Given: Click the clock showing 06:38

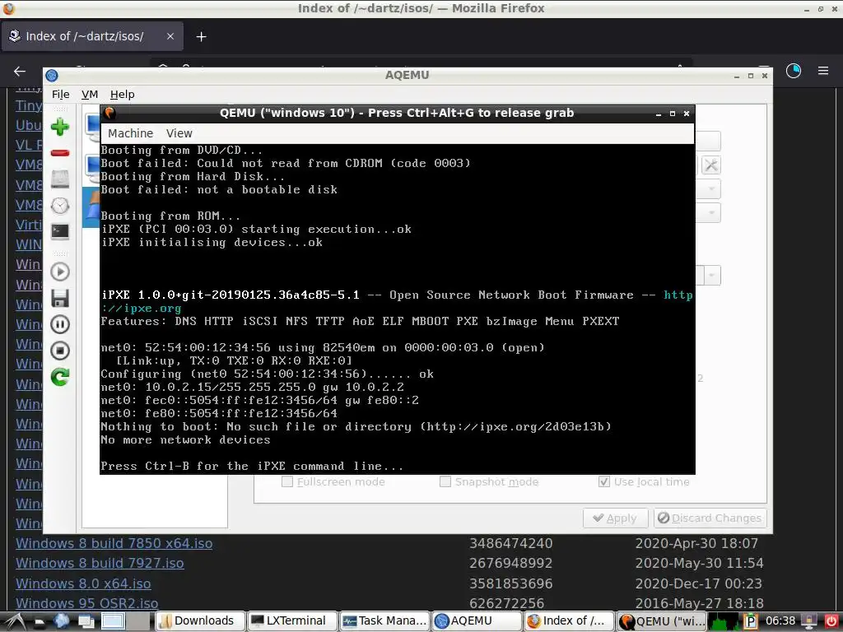Looking at the screenshot, I should pos(780,620).
